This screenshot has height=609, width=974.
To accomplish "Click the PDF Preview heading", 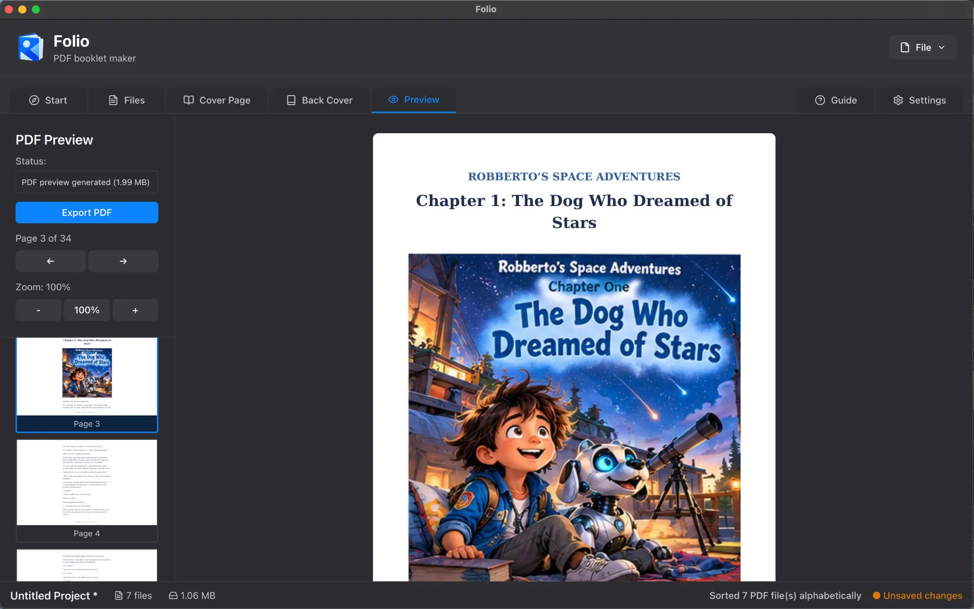I will [x=54, y=140].
